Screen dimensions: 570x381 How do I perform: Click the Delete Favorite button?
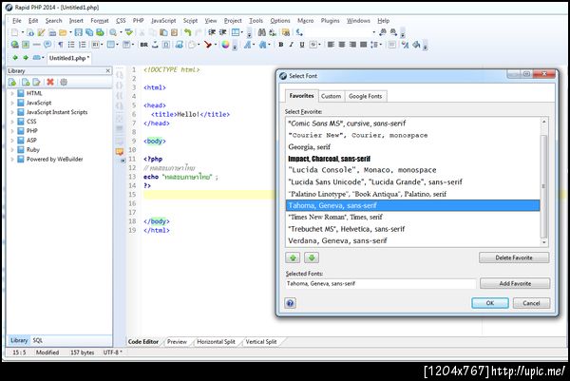click(514, 257)
